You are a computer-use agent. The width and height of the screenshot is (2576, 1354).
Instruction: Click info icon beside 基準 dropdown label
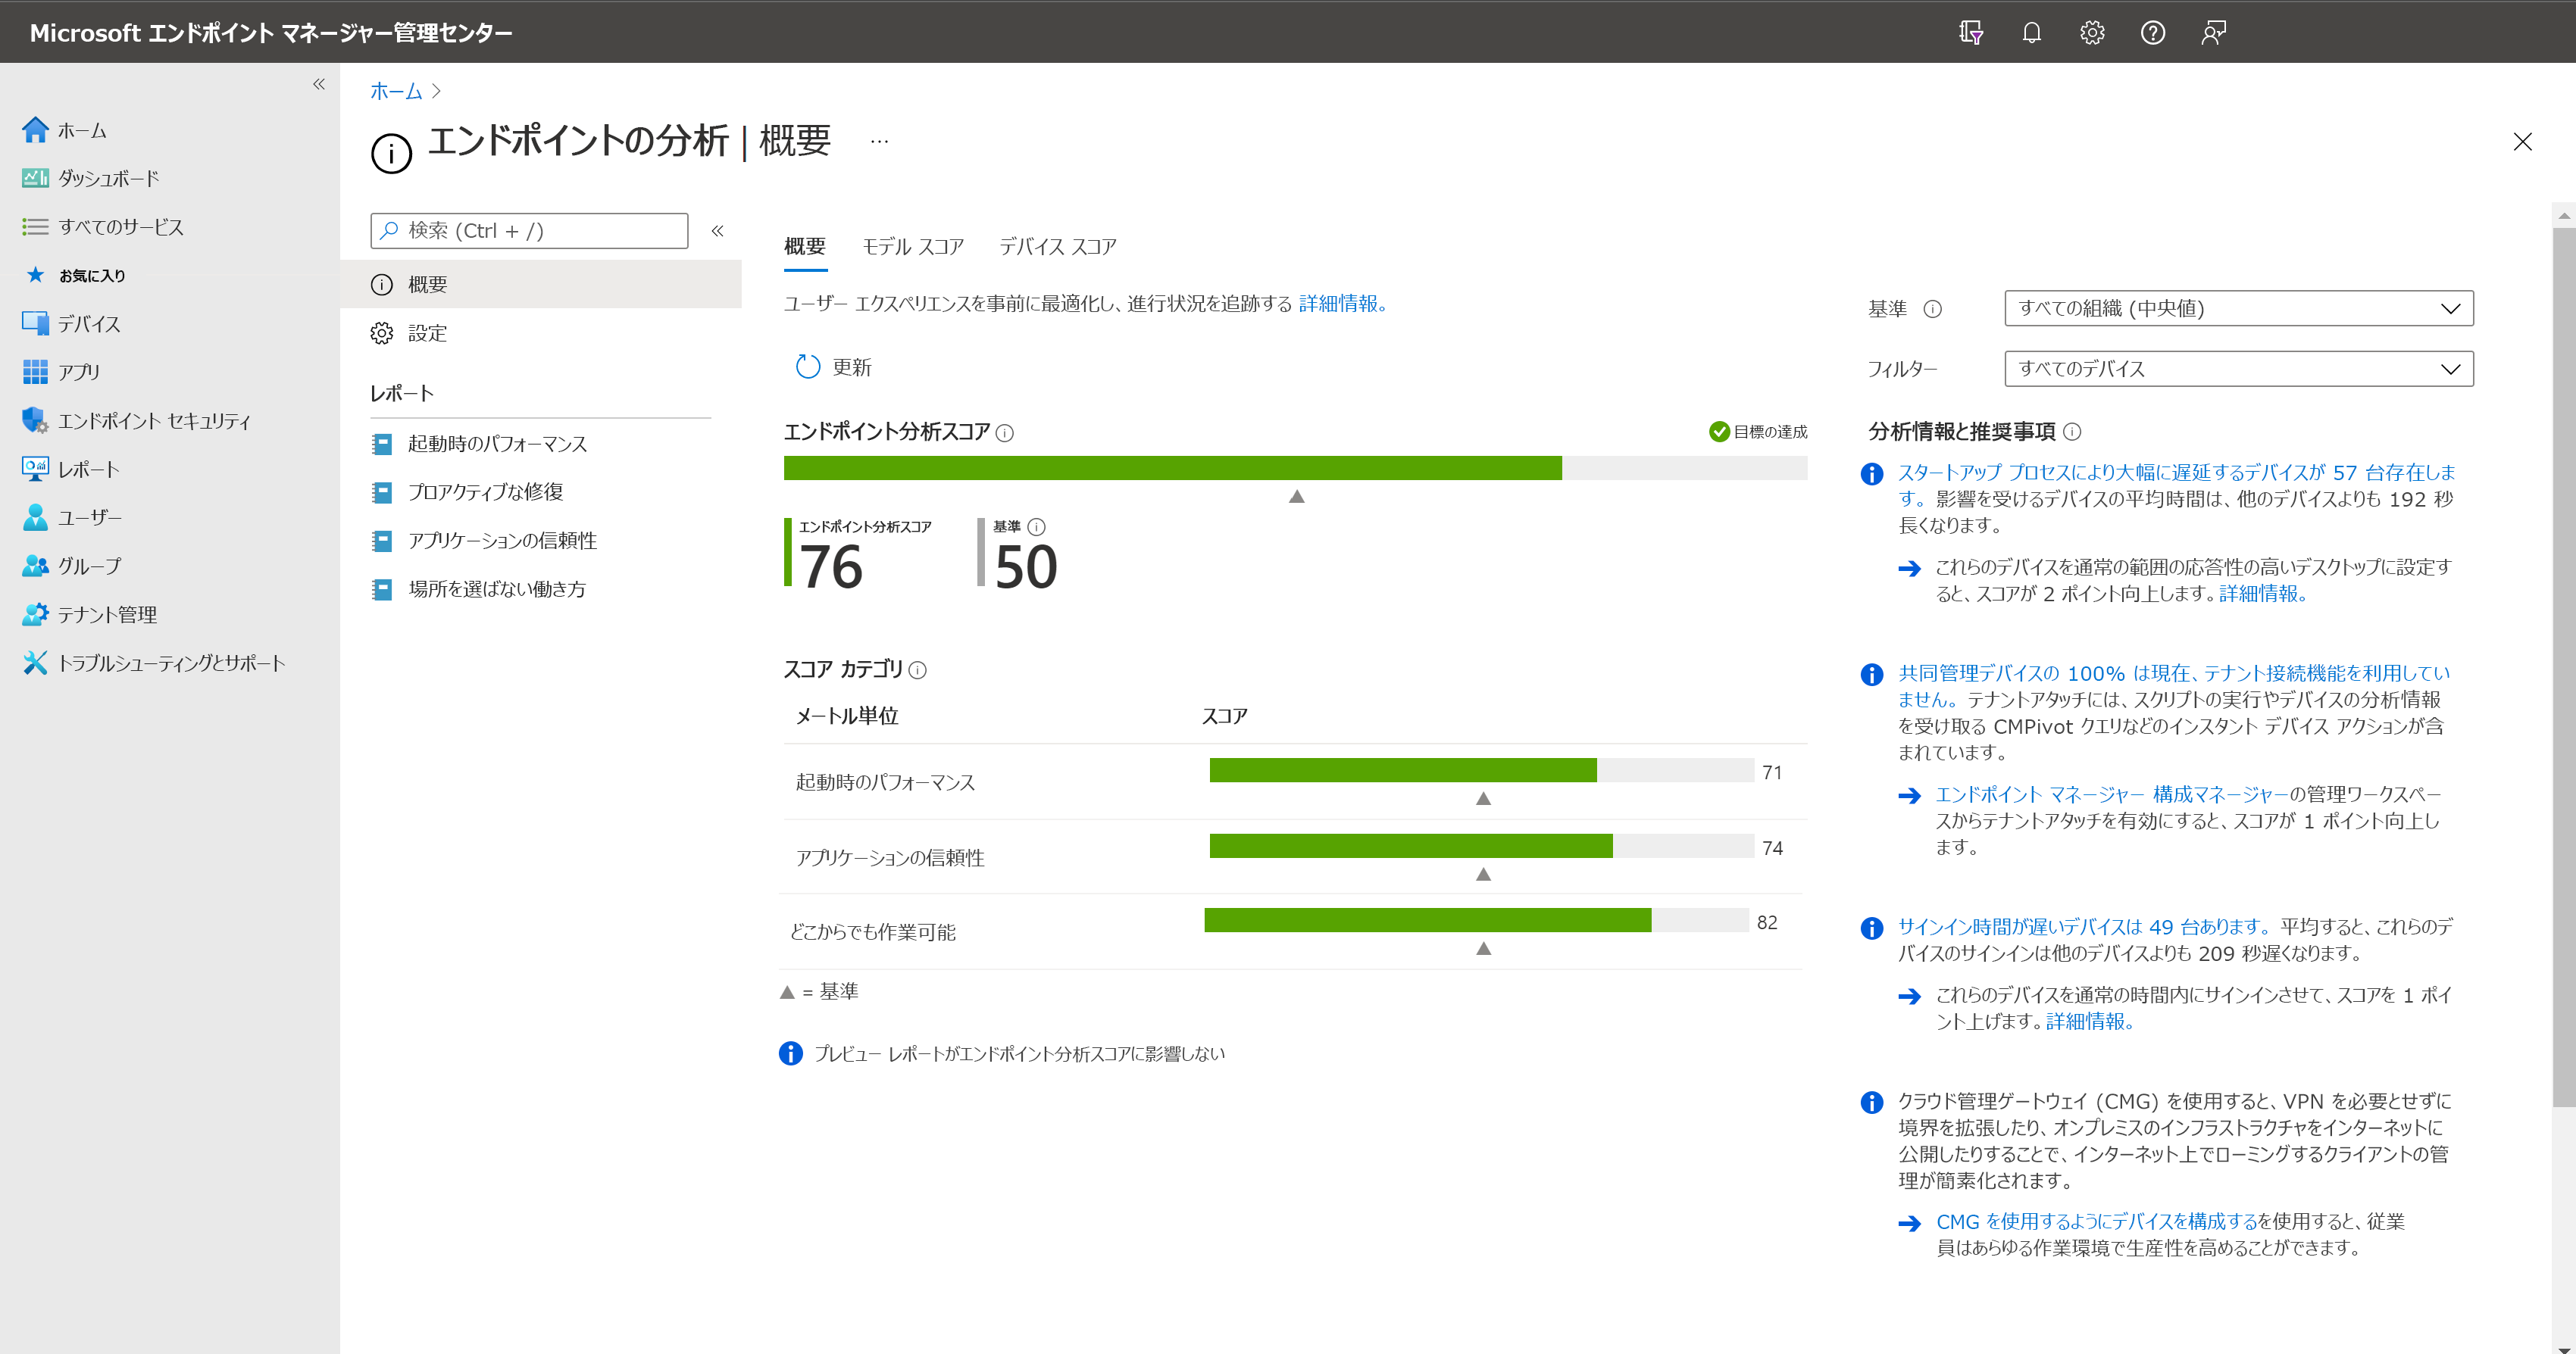[1933, 310]
